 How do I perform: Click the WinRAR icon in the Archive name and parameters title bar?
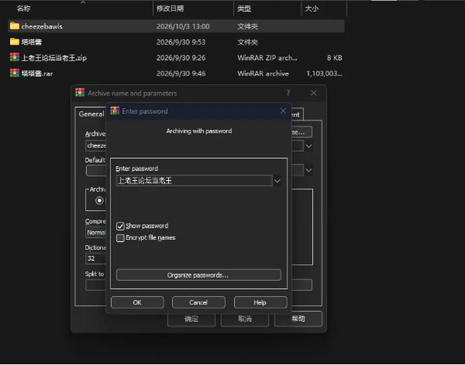80,93
